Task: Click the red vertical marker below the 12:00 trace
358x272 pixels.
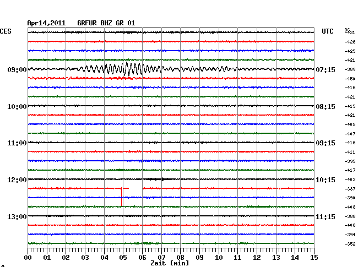Action: tap(122, 197)
